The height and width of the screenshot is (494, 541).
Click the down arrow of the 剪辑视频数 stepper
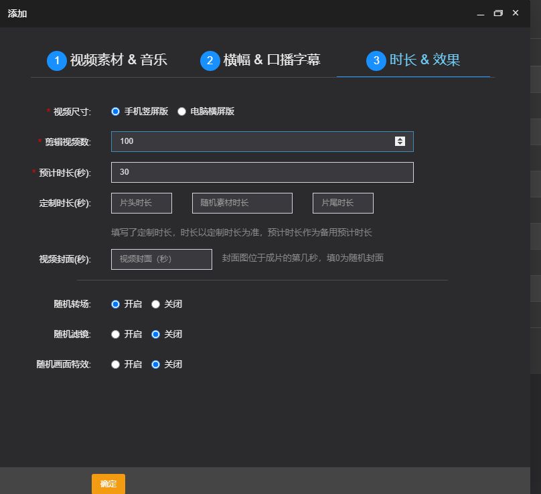click(400, 145)
